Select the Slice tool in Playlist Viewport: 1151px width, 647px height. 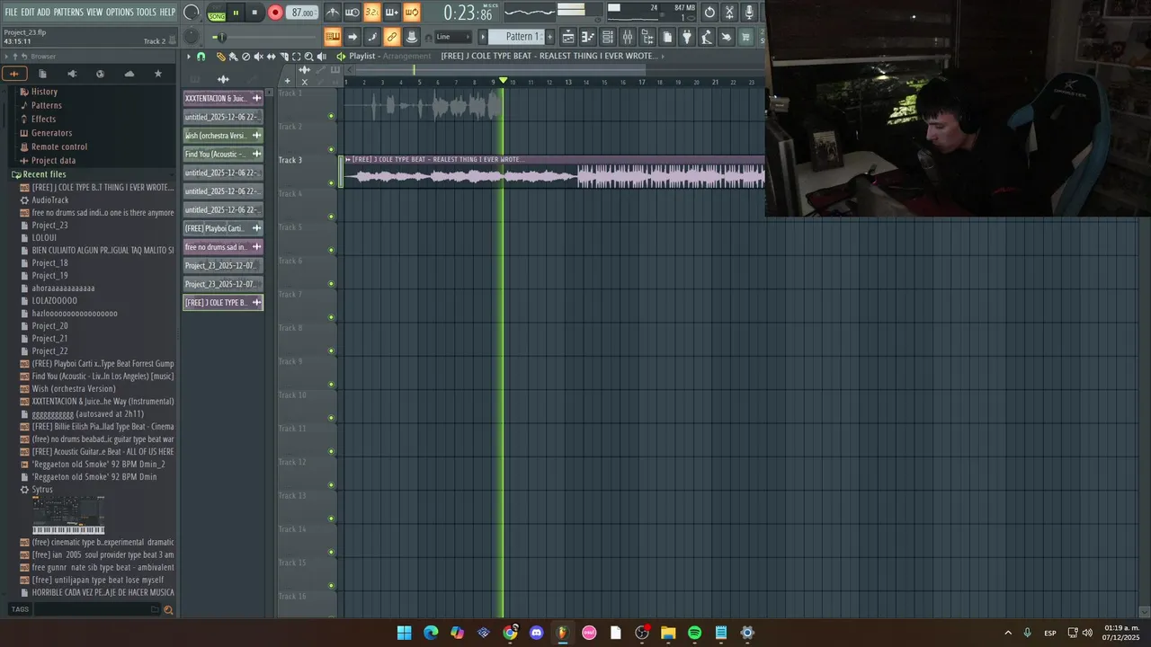click(283, 57)
